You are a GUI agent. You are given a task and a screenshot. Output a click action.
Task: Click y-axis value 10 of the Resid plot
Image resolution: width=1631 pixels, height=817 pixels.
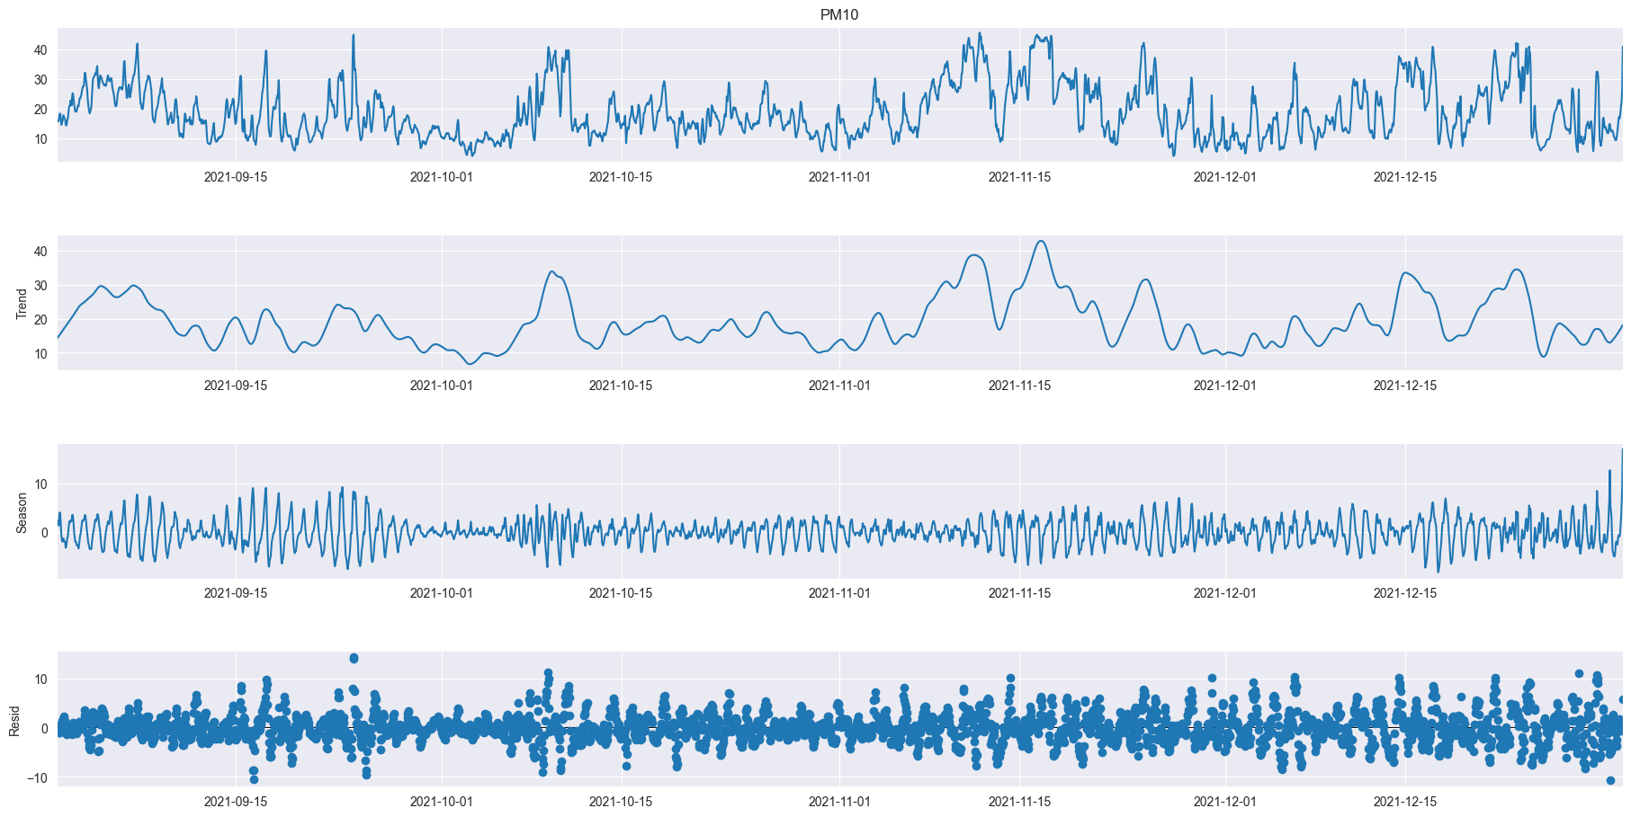40,679
